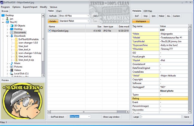Select the Pictures folder icon
The height and width of the screenshot is (126, 194).
pyautogui.click(x=12, y=67)
